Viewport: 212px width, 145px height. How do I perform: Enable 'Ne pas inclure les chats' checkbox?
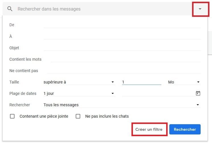point(78,116)
